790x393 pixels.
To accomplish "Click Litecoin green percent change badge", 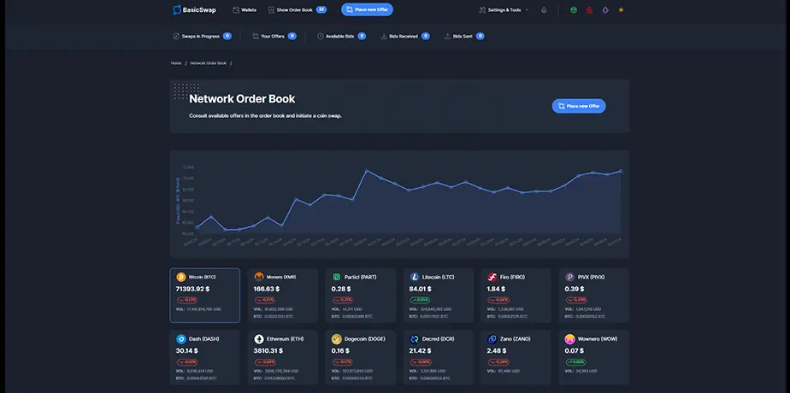I will coord(419,300).
